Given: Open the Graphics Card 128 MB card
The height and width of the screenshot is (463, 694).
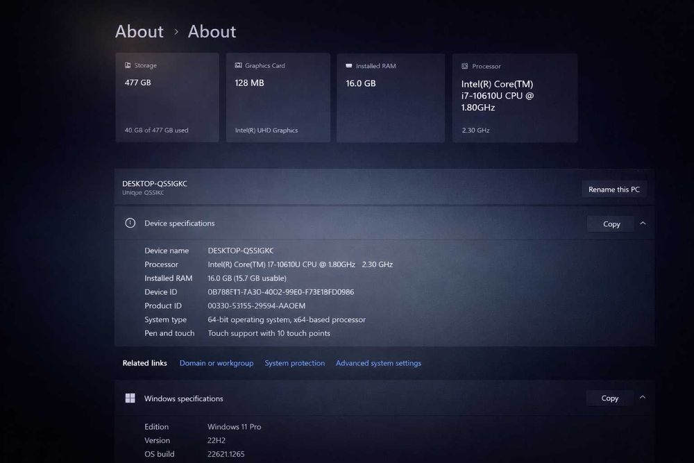Looking at the screenshot, I should pyautogui.click(x=278, y=97).
